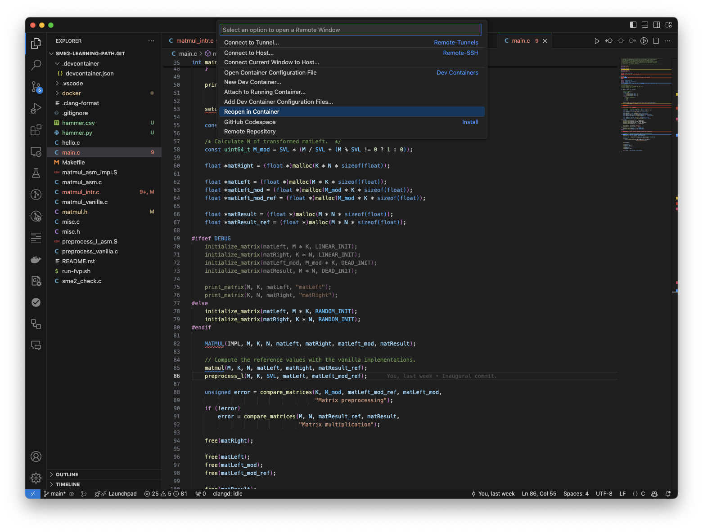The width and height of the screenshot is (703, 532).
Task: Toggle the Secondary Side Bar
Action: pyautogui.click(x=657, y=25)
